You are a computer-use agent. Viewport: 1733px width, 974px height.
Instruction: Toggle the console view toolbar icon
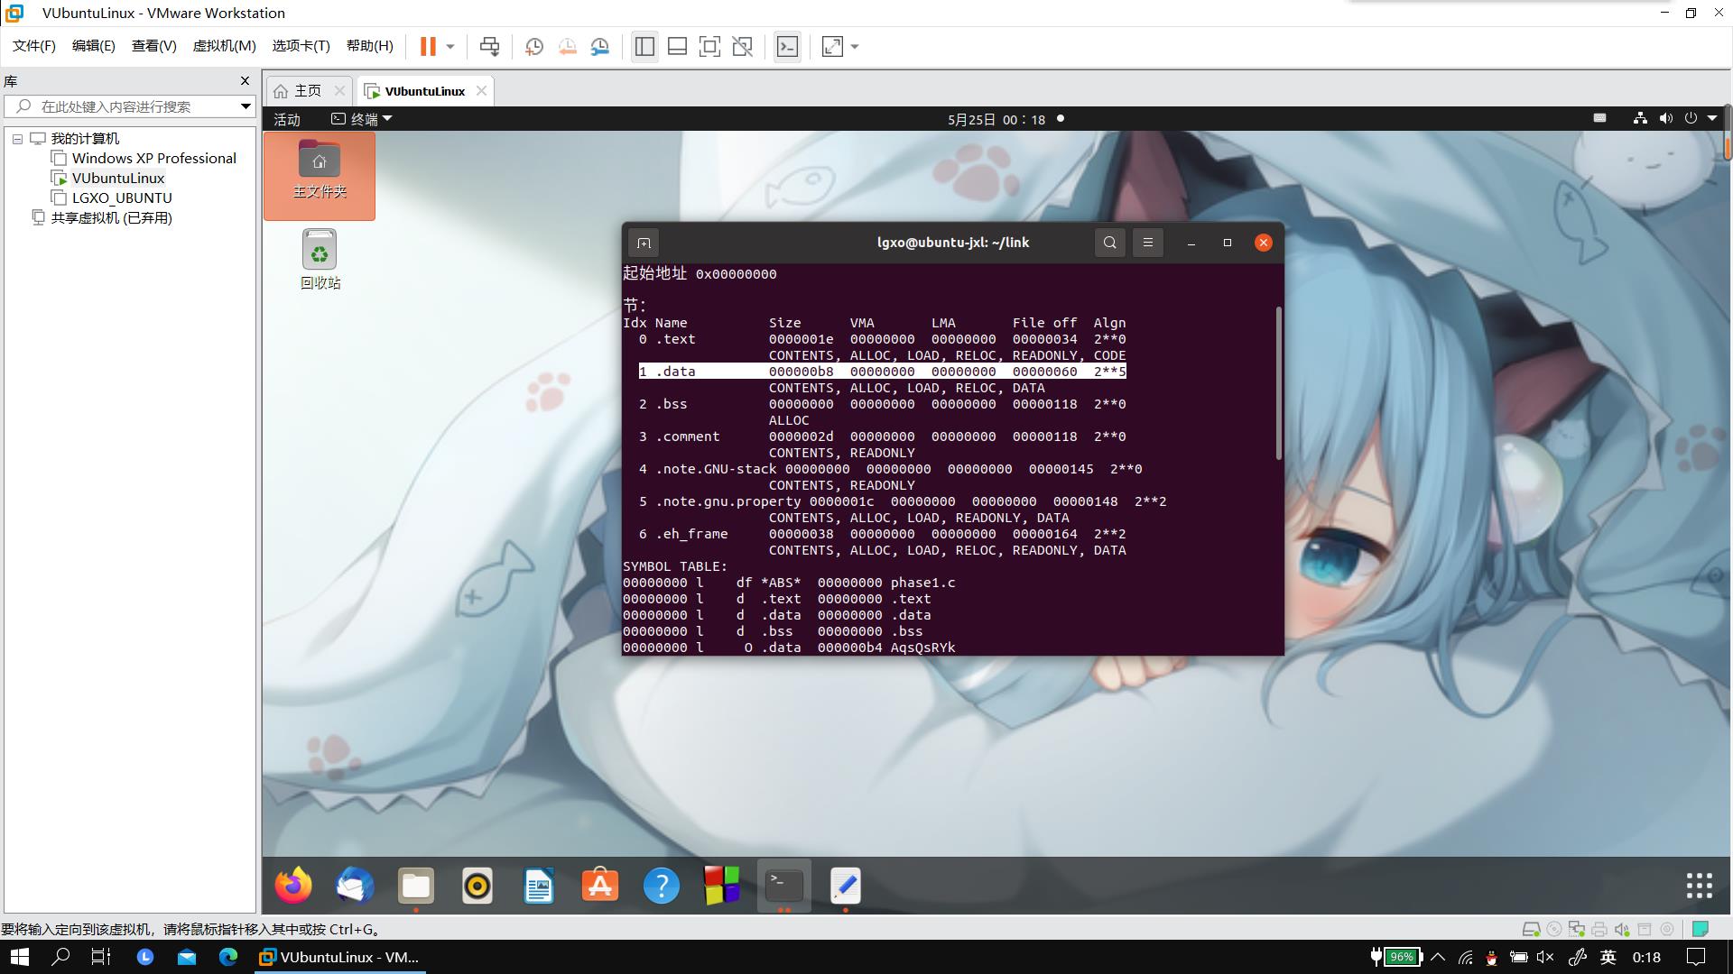coord(787,47)
